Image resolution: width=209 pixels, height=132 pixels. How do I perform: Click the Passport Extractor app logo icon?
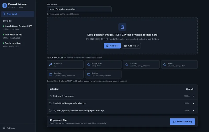point(4,5)
